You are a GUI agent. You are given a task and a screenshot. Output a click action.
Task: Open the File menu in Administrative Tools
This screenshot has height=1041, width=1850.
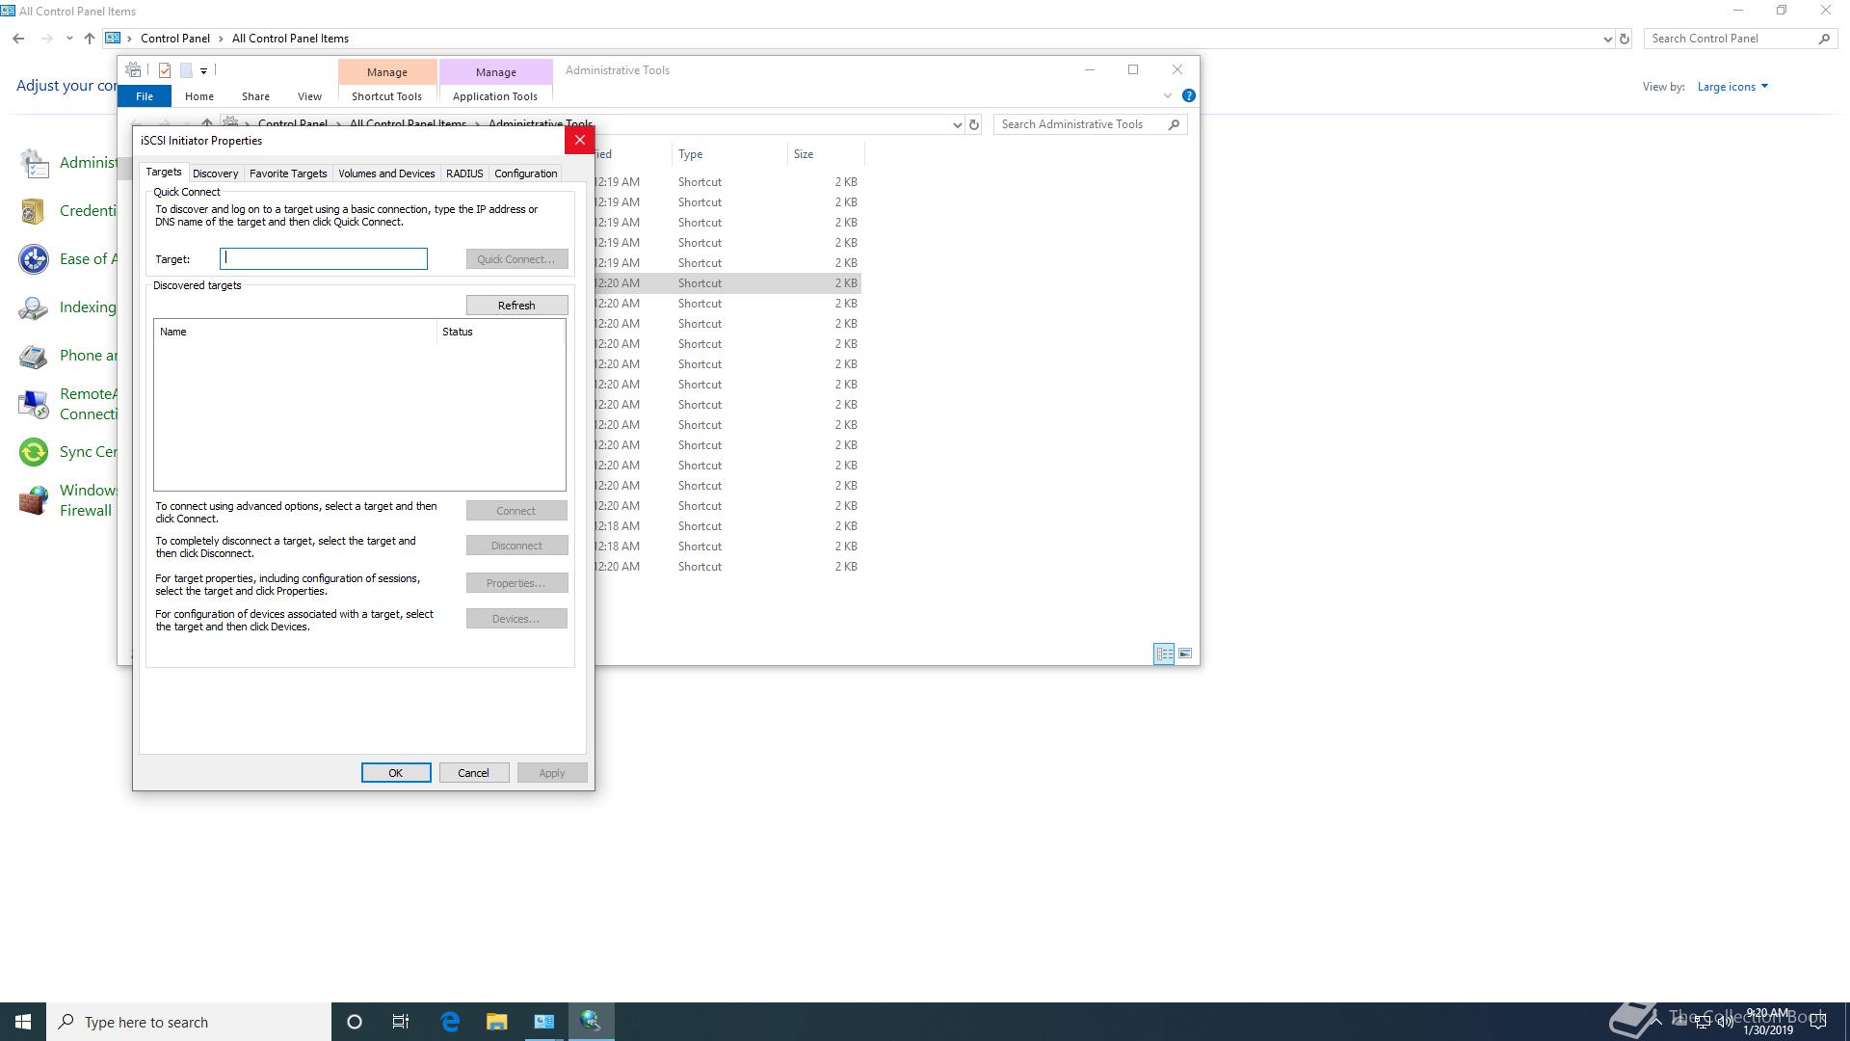145,96
